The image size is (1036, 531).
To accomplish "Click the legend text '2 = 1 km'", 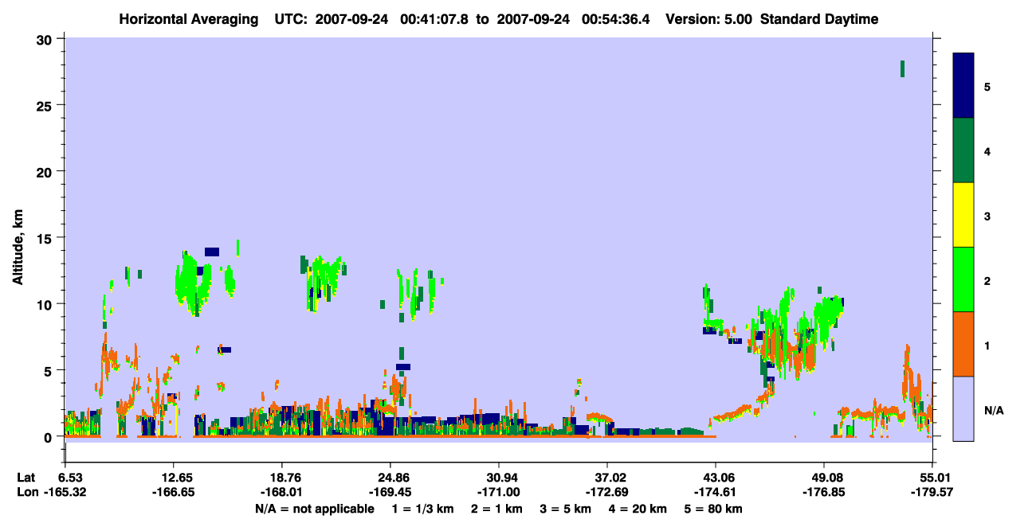I will 496,509.
